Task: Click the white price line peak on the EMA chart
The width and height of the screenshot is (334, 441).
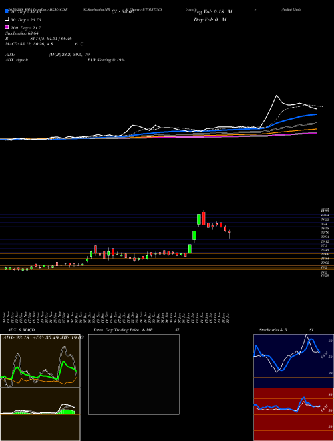Action: pyautogui.click(x=277, y=96)
